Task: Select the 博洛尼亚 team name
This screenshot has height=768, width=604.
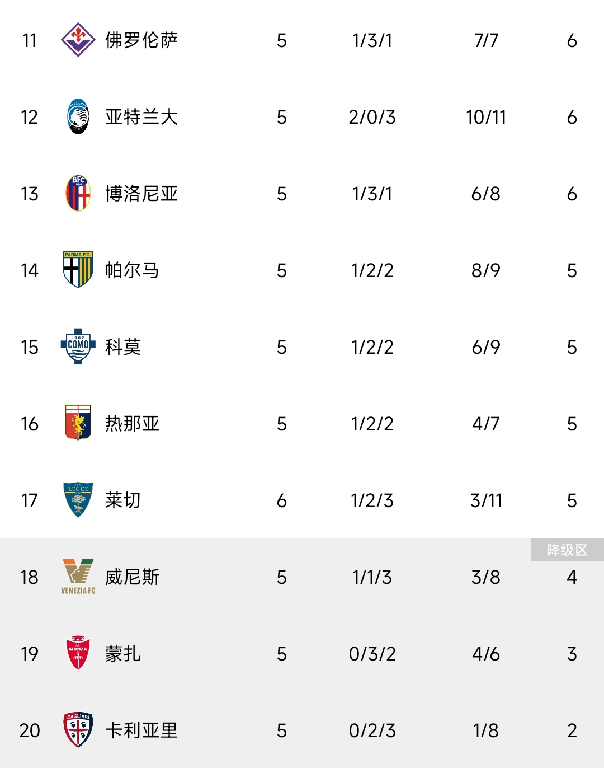Action: click(141, 194)
